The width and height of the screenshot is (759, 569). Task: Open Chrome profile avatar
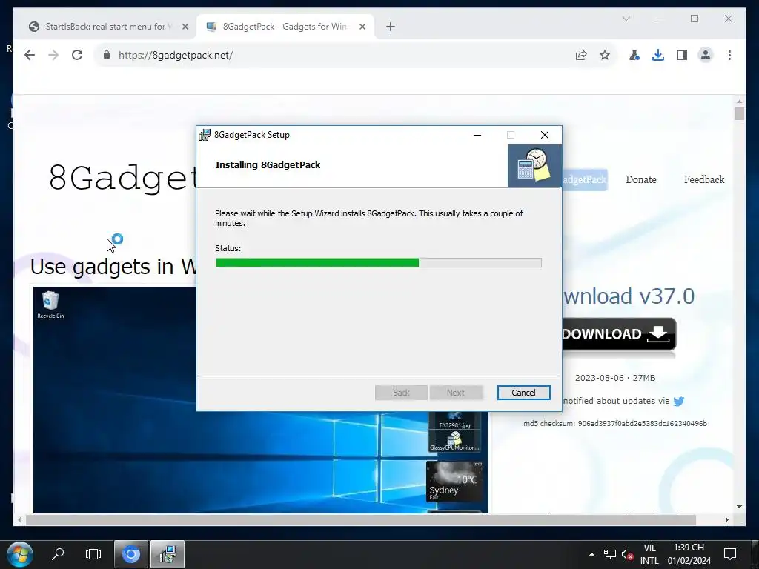706,55
